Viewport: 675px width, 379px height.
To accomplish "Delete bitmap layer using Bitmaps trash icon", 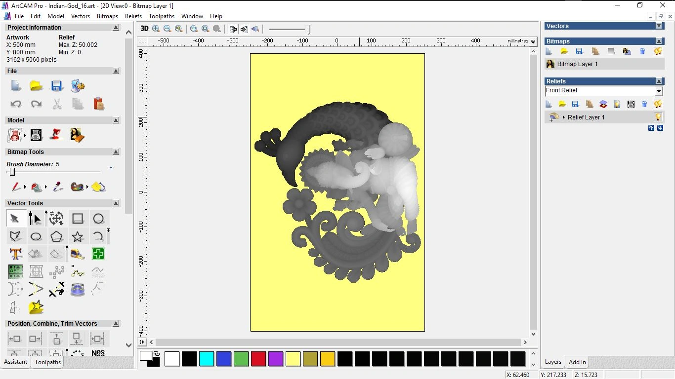I will pyautogui.click(x=642, y=51).
